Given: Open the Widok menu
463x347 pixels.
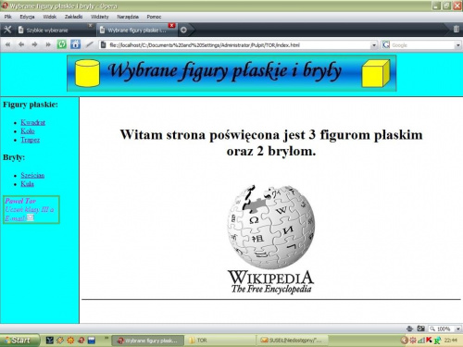Looking at the screenshot, I should (x=50, y=17).
